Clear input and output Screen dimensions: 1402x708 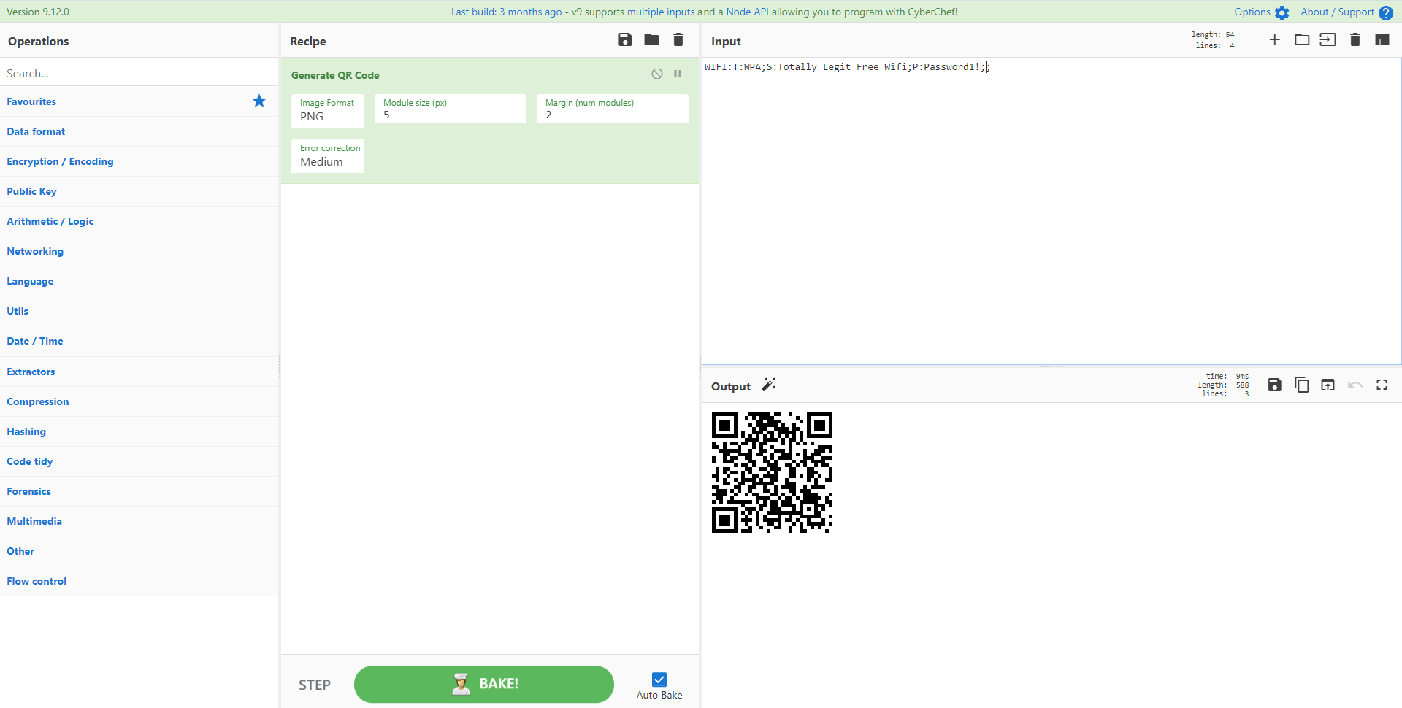click(1355, 39)
